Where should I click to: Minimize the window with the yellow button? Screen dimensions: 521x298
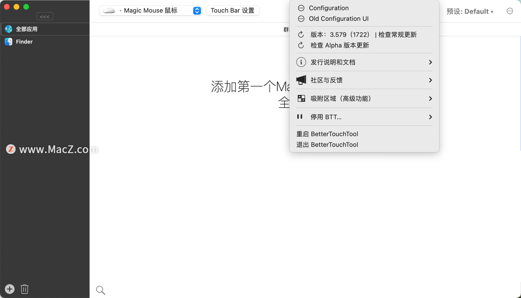pyautogui.click(x=17, y=7)
